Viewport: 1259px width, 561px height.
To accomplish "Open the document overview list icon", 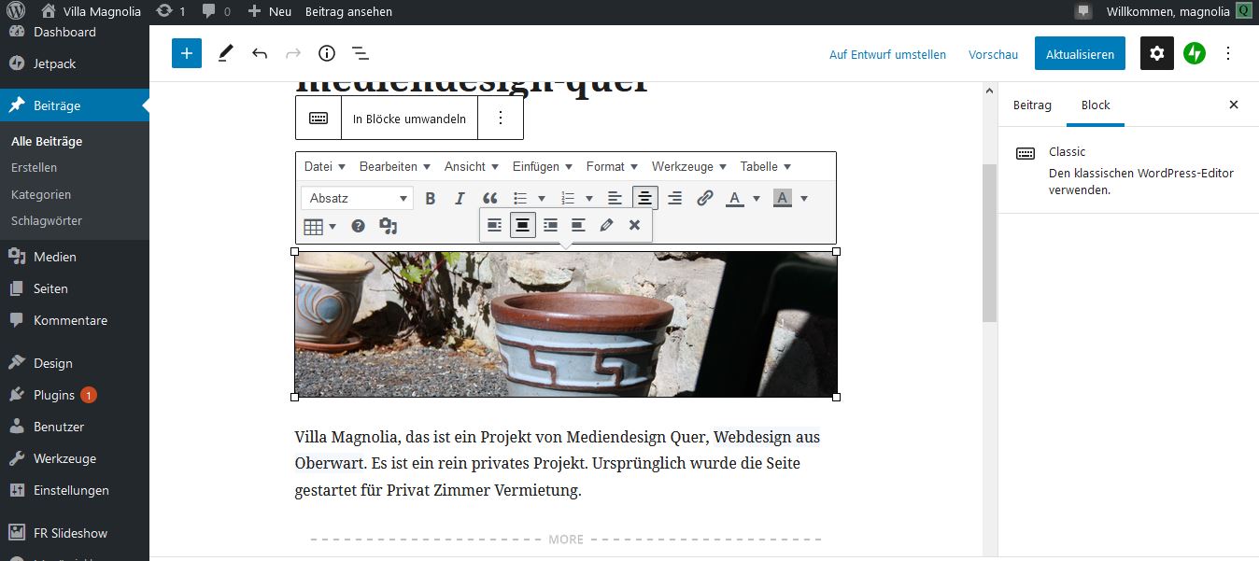I will (361, 53).
